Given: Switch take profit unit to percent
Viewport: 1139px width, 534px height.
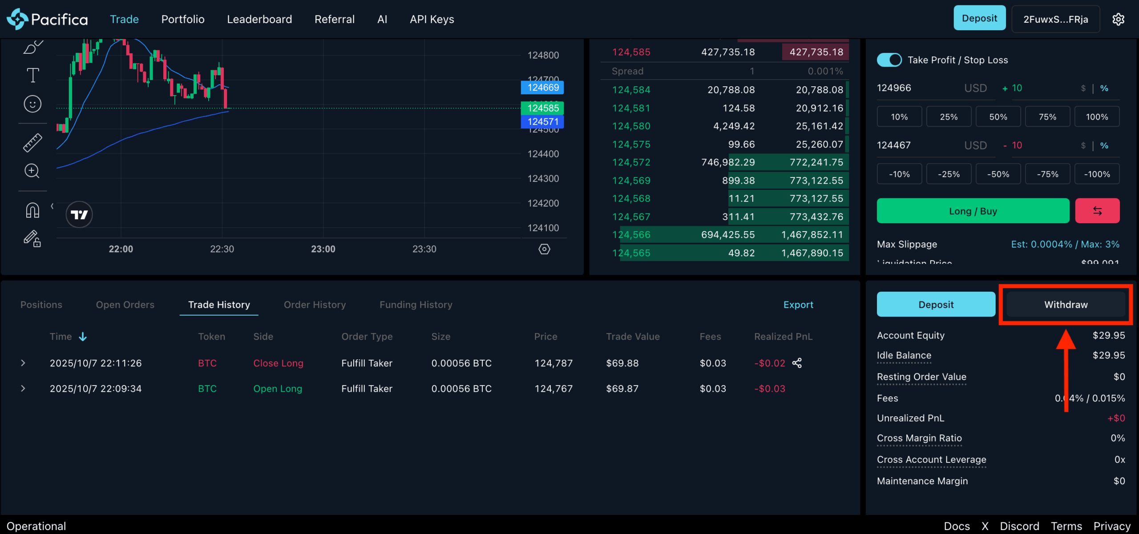Looking at the screenshot, I should (1104, 88).
